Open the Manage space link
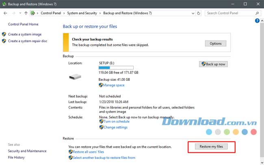The width and height of the screenshot is (264, 165). 114,85
